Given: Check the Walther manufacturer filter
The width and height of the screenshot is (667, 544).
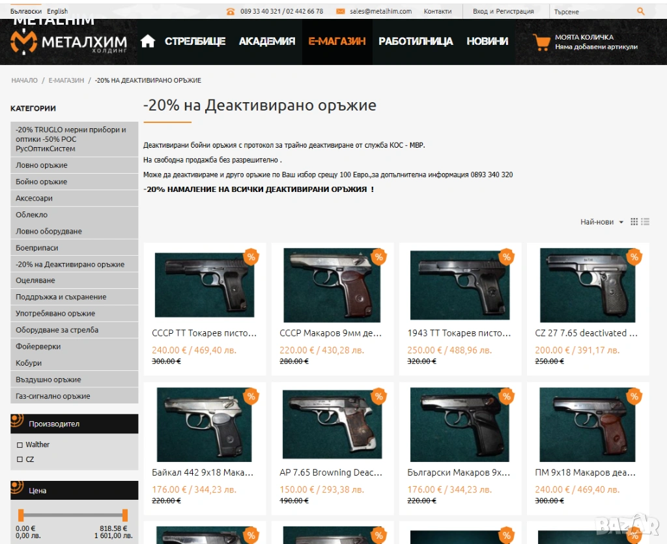Looking at the screenshot, I should click(20, 445).
